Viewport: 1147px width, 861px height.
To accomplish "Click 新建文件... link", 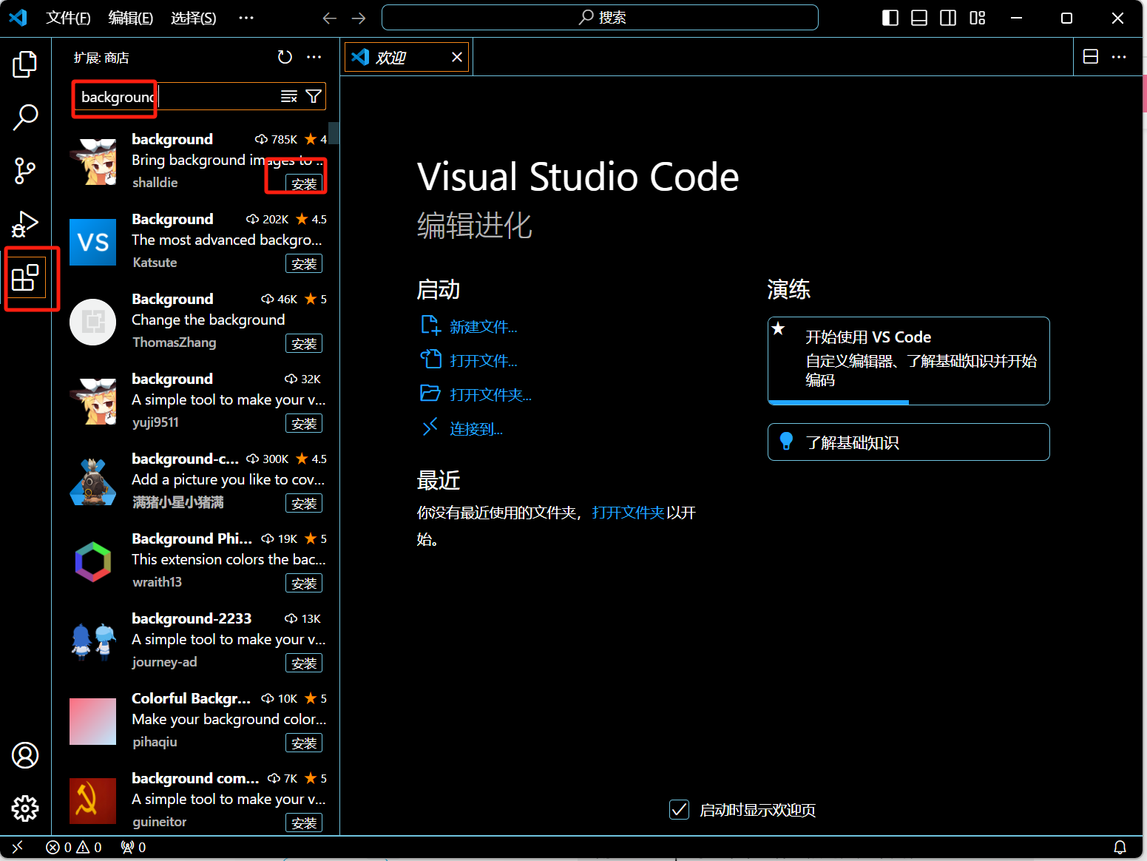I will (x=484, y=327).
